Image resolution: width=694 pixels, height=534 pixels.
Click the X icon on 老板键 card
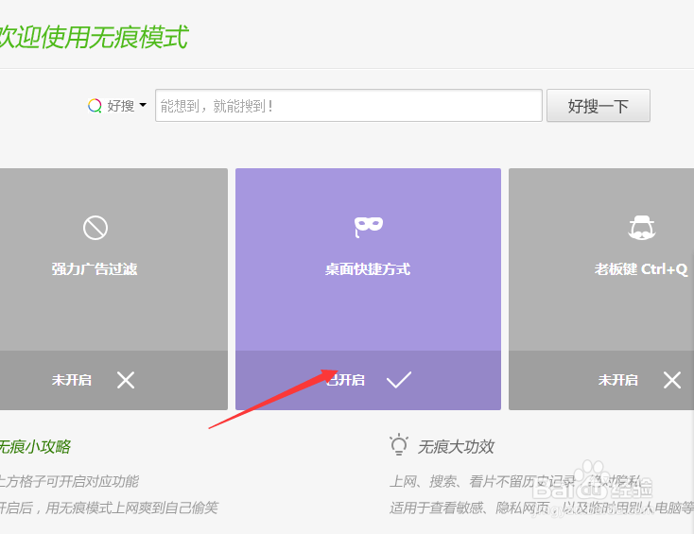(672, 380)
